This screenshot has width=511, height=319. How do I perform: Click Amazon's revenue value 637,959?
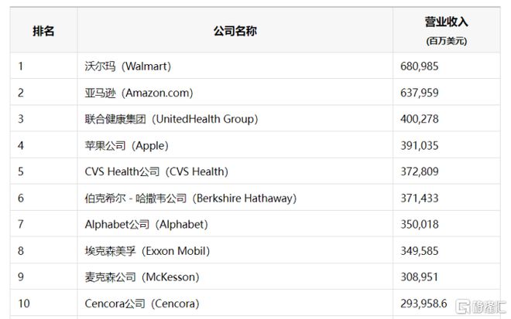coord(420,93)
